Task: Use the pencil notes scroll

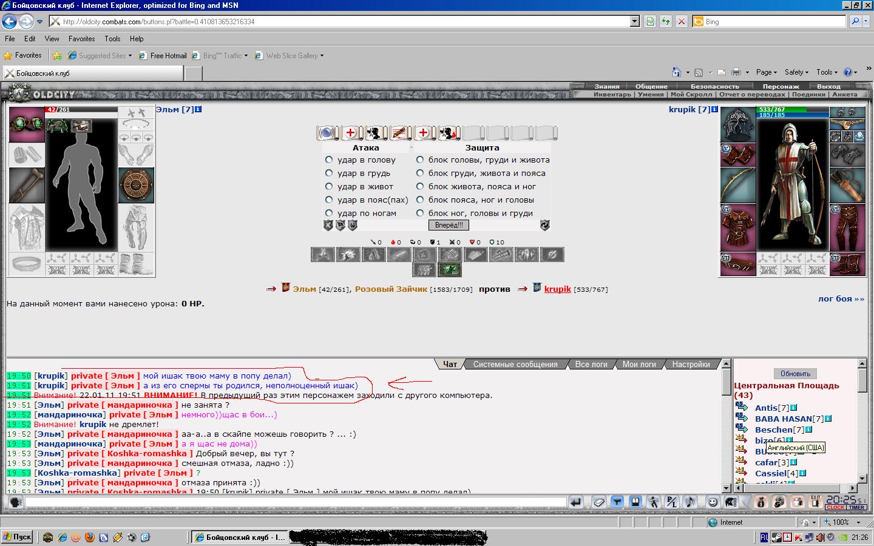Action: click(400, 133)
